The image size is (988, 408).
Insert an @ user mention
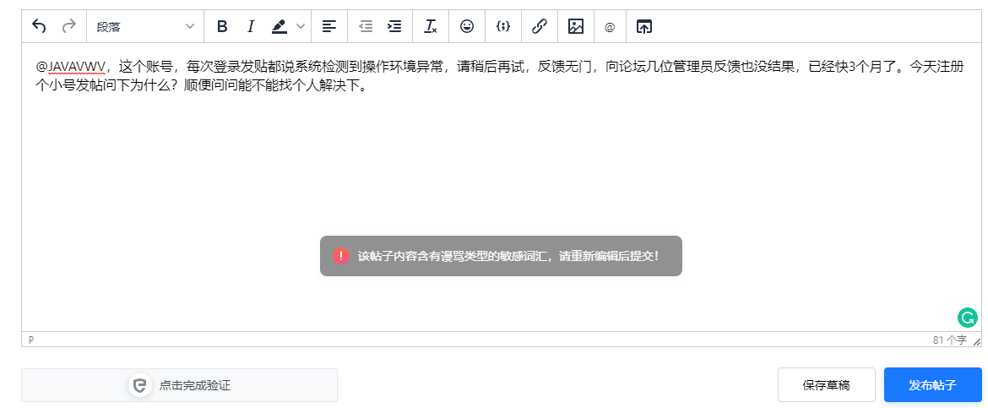610,26
